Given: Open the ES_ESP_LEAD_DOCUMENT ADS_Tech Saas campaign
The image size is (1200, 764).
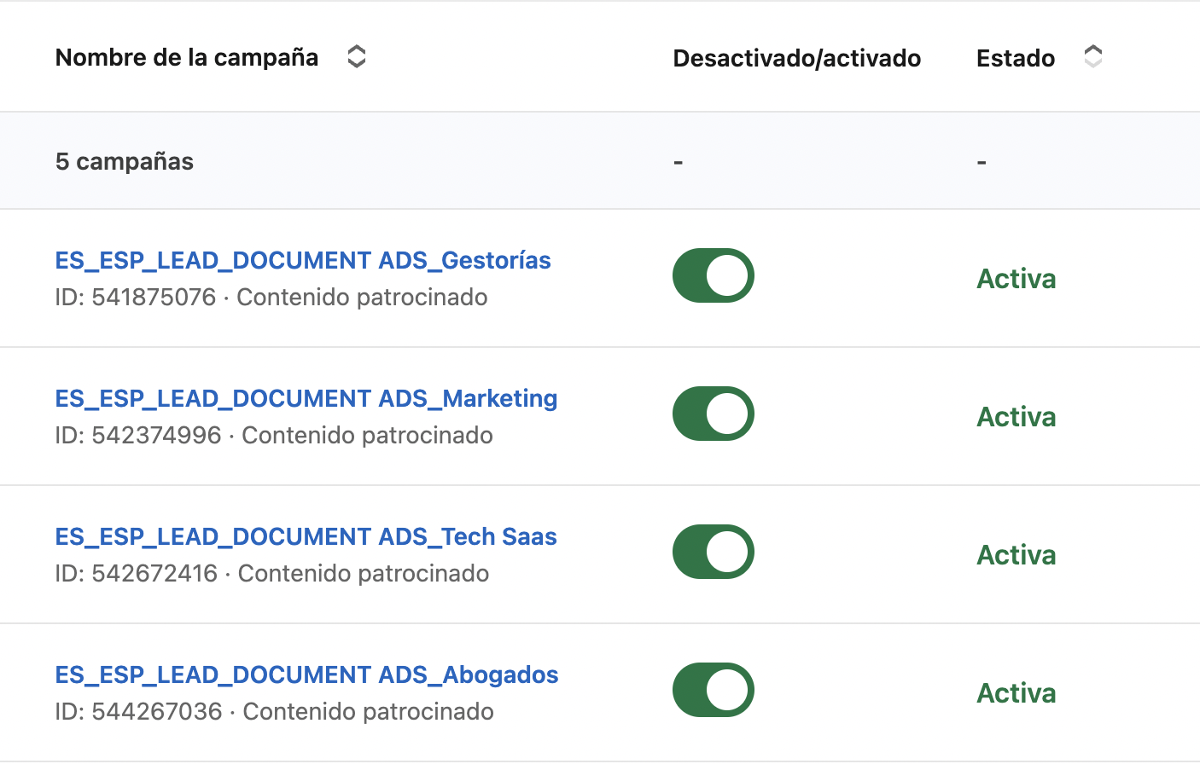Looking at the screenshot, I should 306,536.
